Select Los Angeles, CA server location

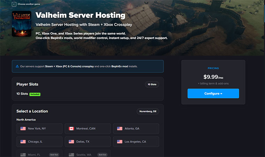click(136, 142)
